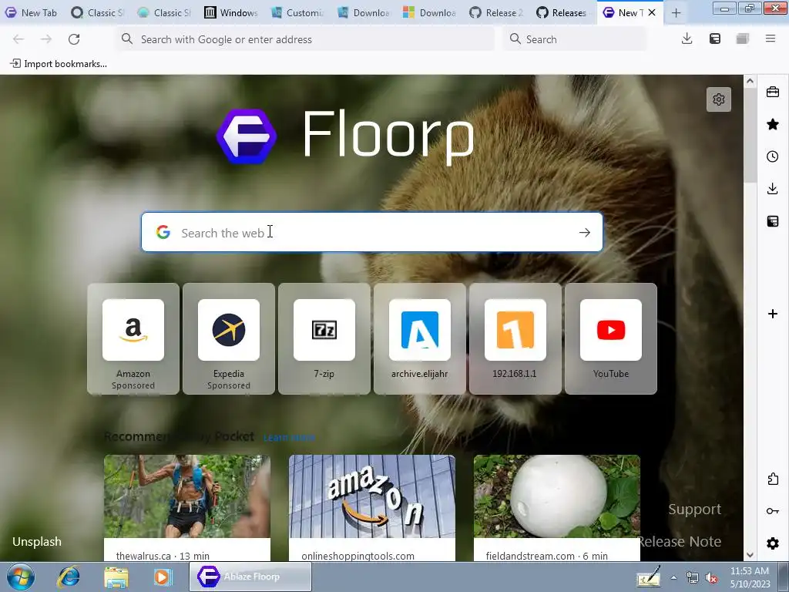Open the taskbar clock and date
The height and width of the screenshot is (592, 789).
750,577
